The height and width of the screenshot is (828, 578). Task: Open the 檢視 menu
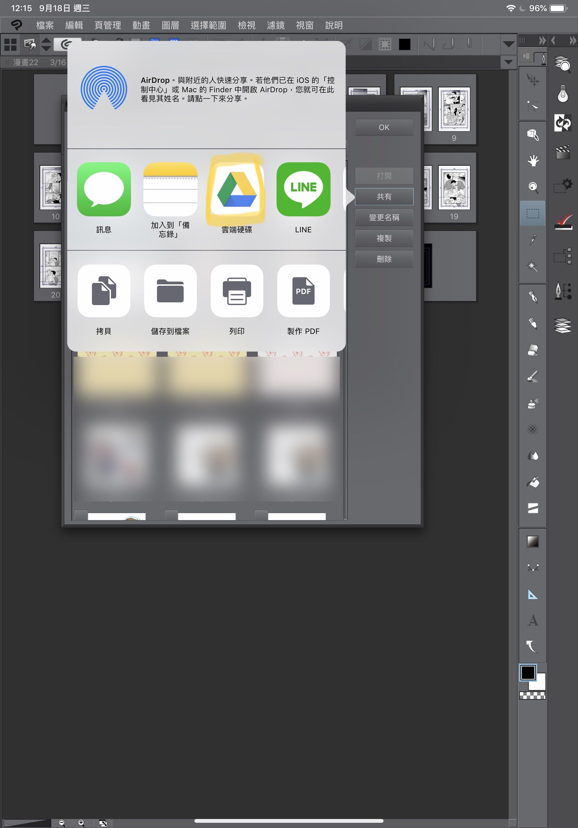247,25
